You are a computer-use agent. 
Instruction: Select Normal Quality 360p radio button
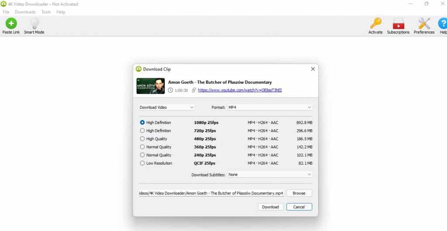click(142, 147)
